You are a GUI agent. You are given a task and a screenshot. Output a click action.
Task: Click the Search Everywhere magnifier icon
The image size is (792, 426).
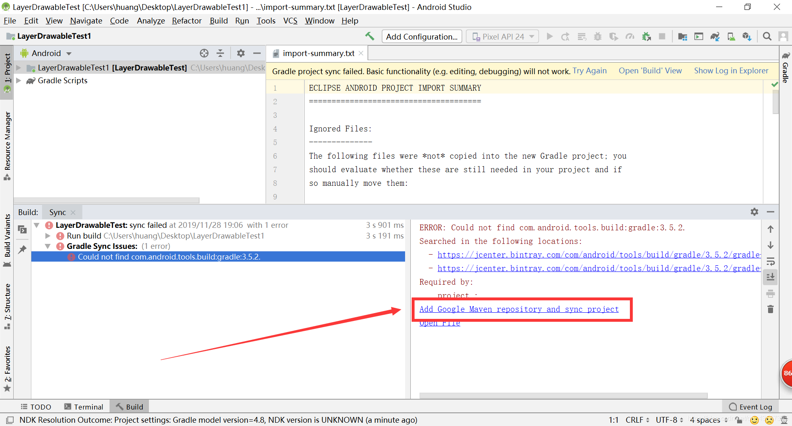tap(767, 37)
